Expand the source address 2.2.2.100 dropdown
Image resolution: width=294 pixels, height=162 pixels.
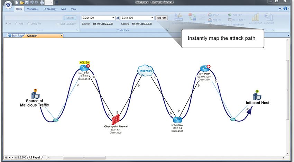(x=113, y=18)
